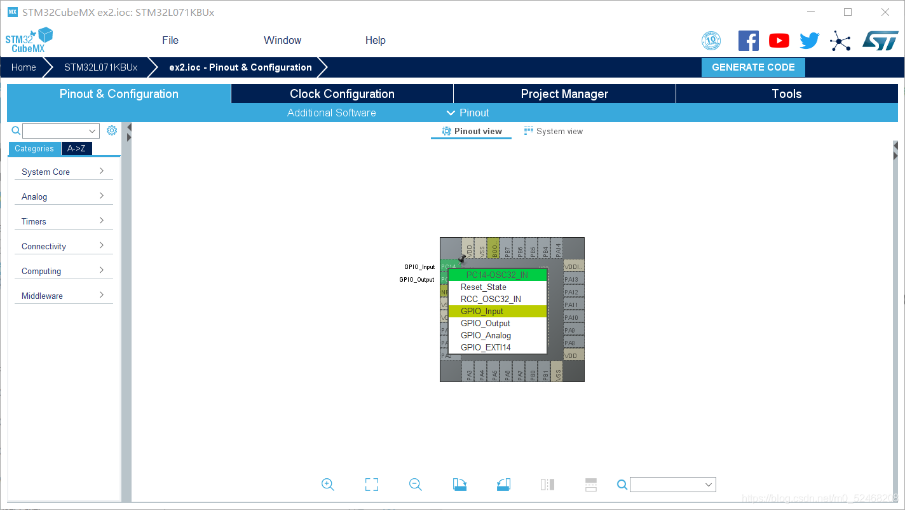The width and height of the screenshot is (905, 510).
Task: Expand the System Core category
Action: point(64,172)
